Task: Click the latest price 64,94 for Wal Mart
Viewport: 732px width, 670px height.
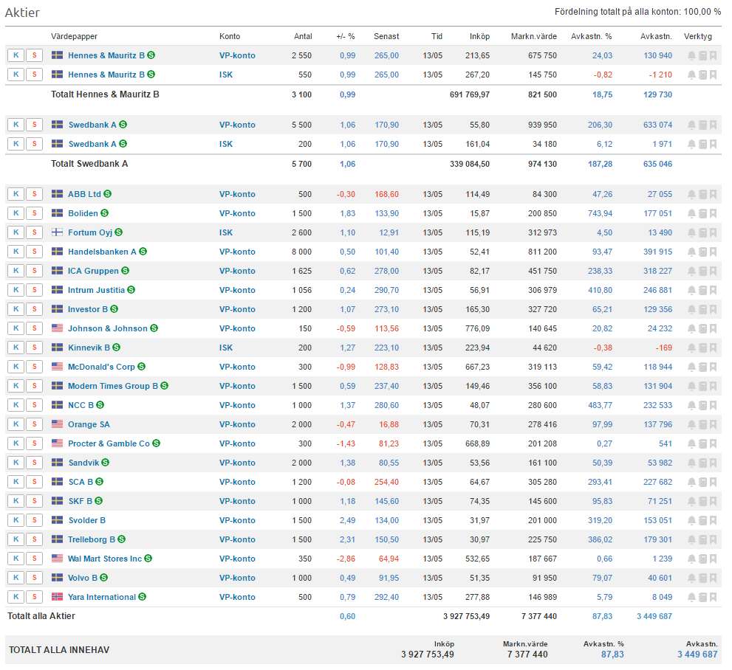Action: (x=389, y=559)
